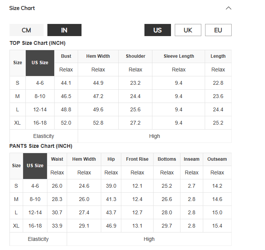Click size M row in TOP chart
265x250 pixels.
pos(121,96)
